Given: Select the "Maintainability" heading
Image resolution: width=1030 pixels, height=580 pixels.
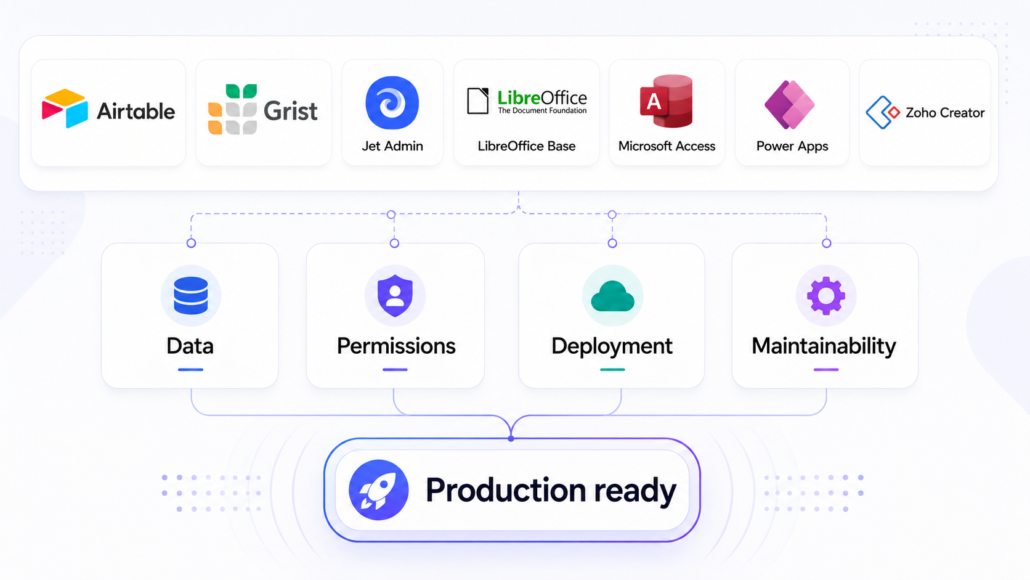Looking at the screenshot, I should click(824, 346).
